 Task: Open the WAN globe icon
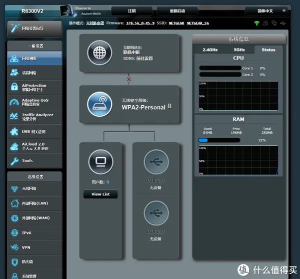pyautogui.click(x=14, y=218)
